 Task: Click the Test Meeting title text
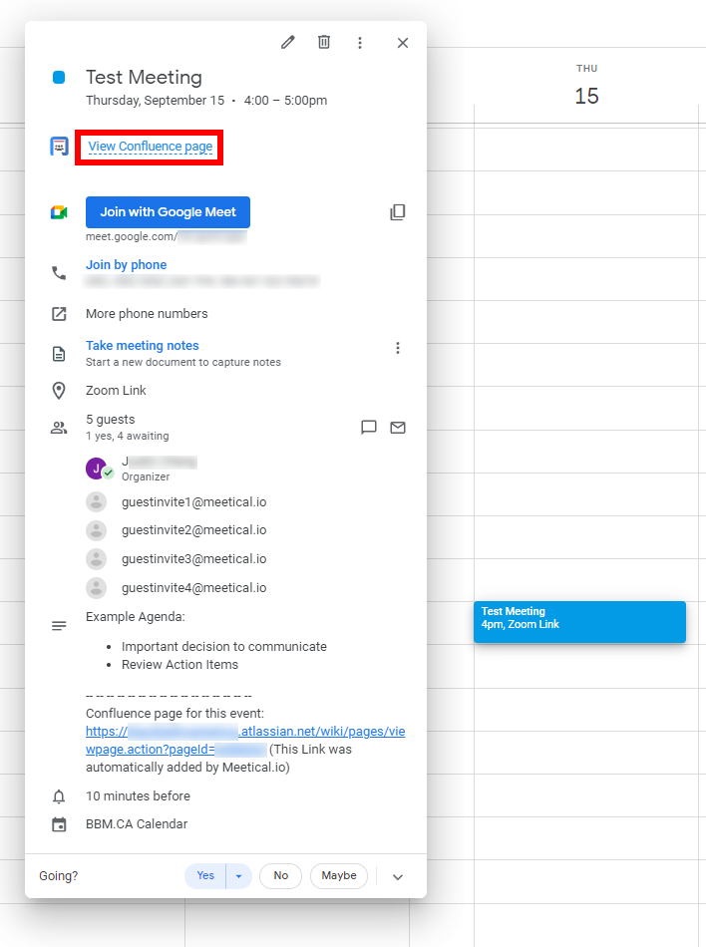[x=144, y=78]
